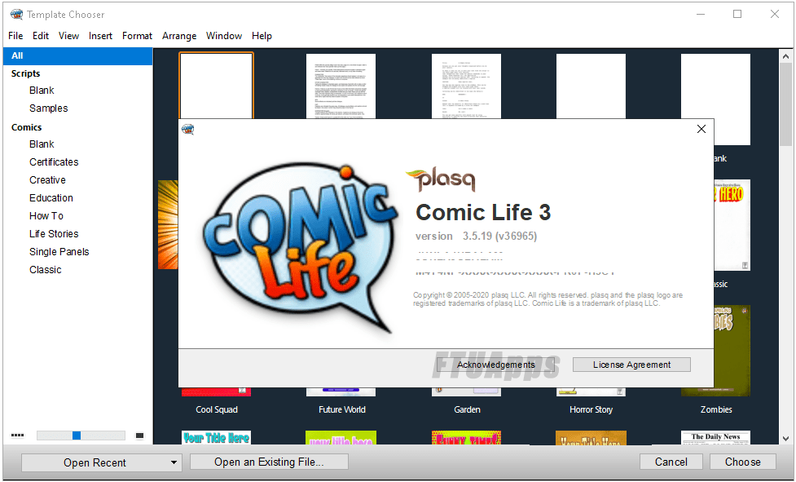Select the Cool Squad template
Viewport: 796px width, 482px height.
(x=216, y=392)
